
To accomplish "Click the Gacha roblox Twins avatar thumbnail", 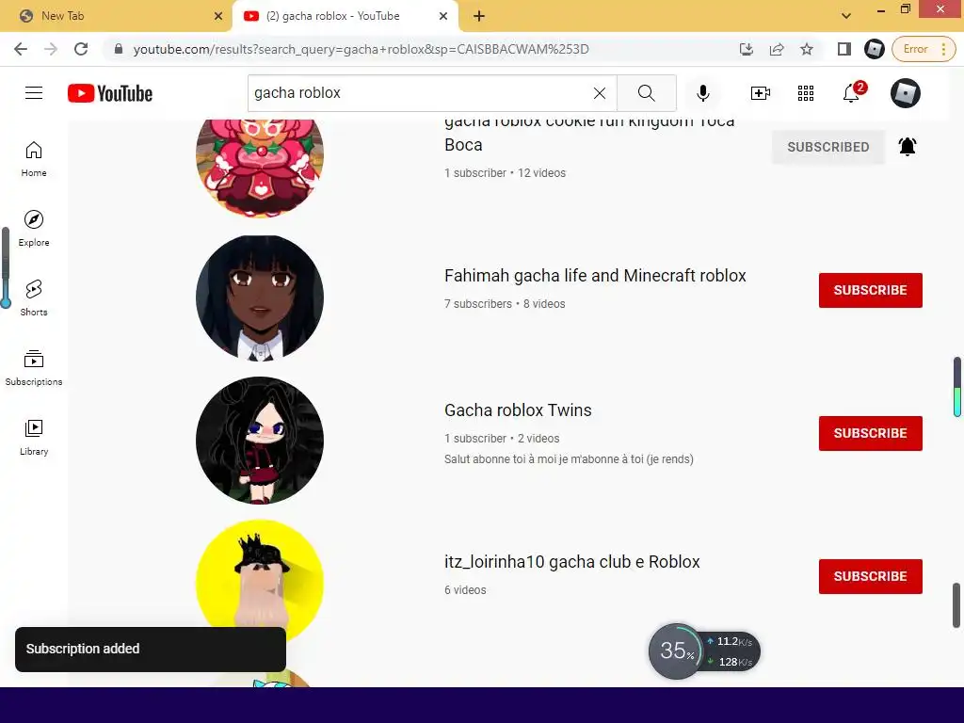I will pos(260,441).
